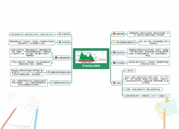This screenshot has width=179, height=129.
Task: Click the indigo badge beside 交通线路选择
Action: [56, 58]
